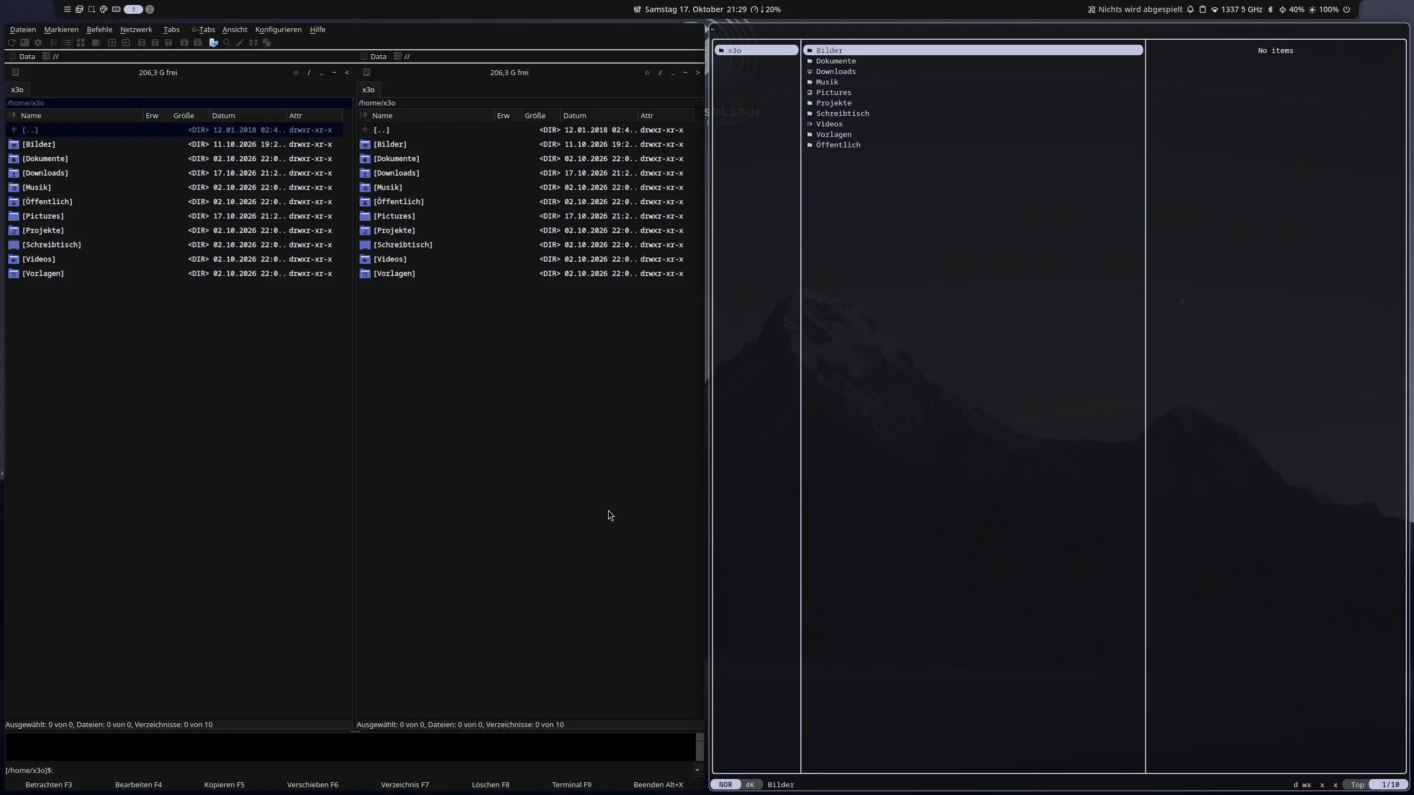Select the left panel x3o tab
The height and width of the screenshot is (795, 1414).
tap(17, 89)
